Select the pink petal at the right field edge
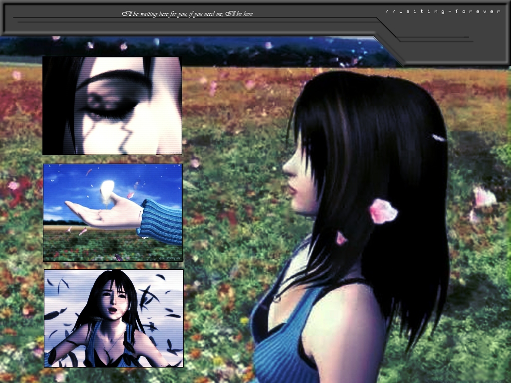Image resolution: width=511 pixels, height=383 pixels. 484,197
